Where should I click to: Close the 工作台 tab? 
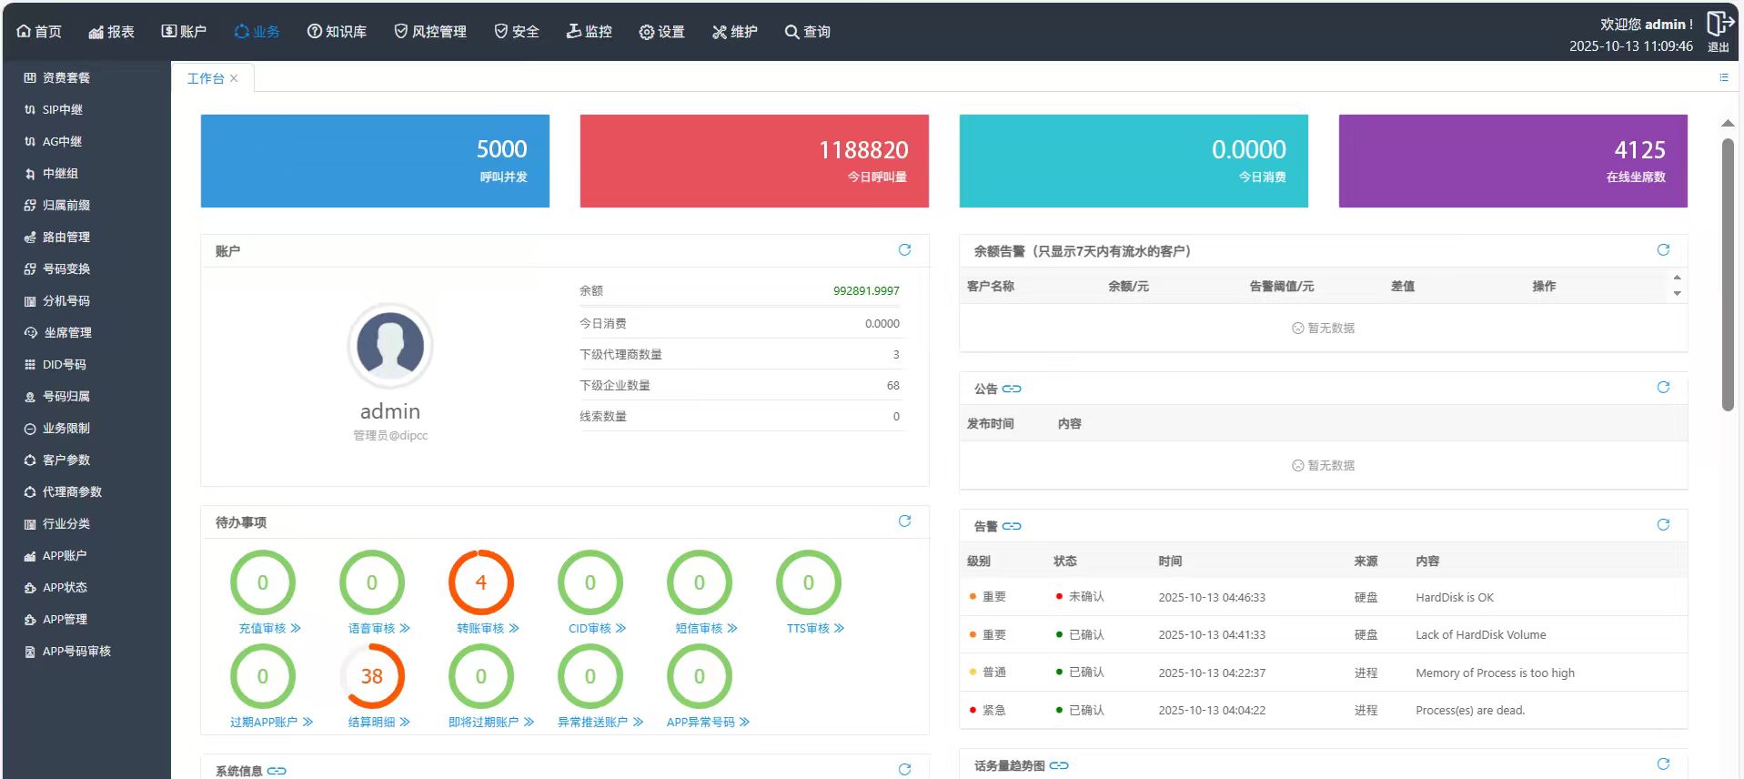tap(234, 78)
